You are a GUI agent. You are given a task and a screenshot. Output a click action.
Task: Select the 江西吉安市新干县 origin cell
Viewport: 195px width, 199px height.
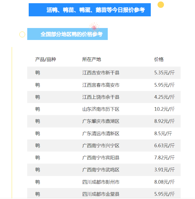pos(101,73)
